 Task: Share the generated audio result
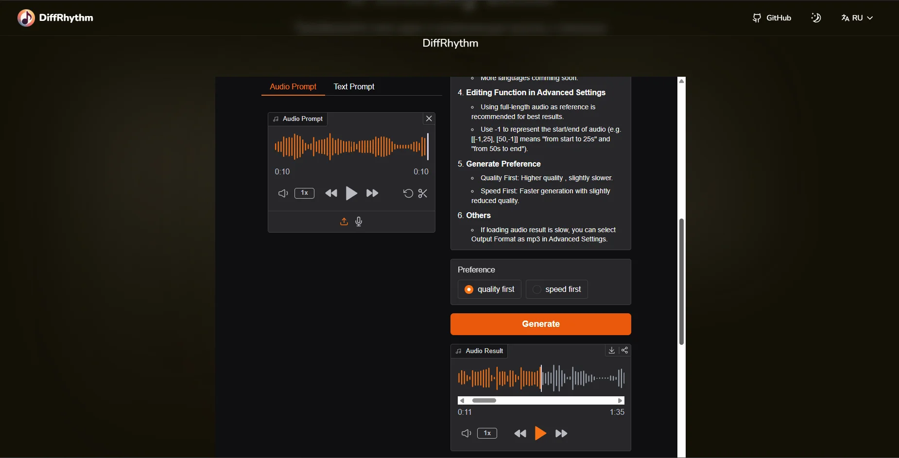click(x=625, y=350)
